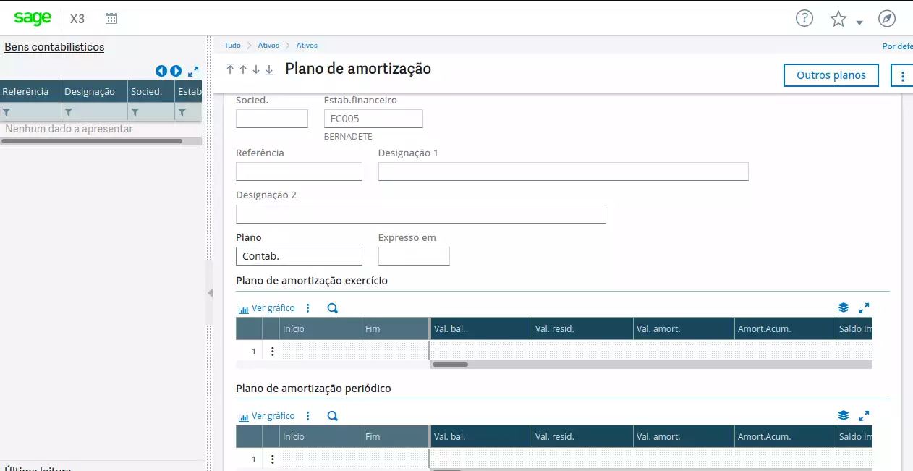Open more actions menu beside Outros planos
The height and width of the screenshot is (471, 913).
[902, 75]
